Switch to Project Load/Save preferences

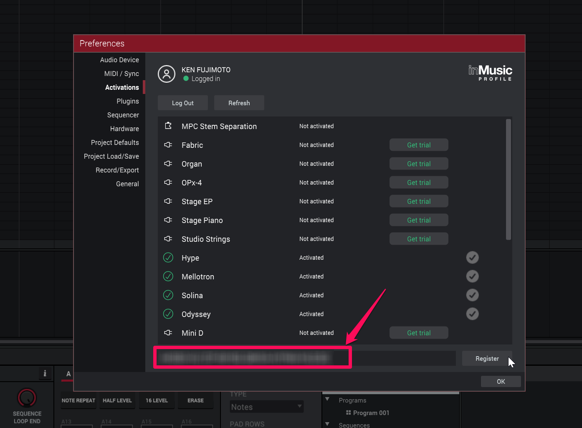point(111,156)
